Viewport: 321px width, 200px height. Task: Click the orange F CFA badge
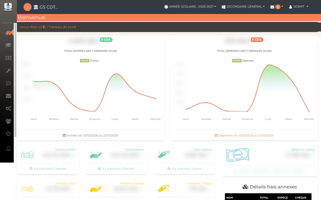point(257,40)
